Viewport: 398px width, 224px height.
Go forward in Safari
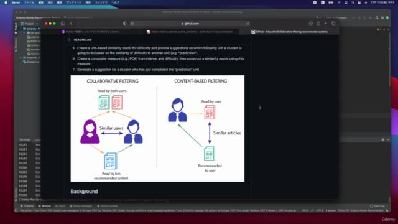click(x=78, y=24)
